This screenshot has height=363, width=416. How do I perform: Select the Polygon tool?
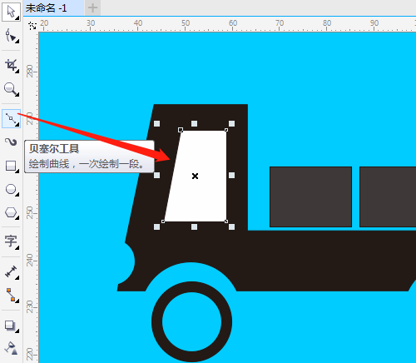point(11,213)
